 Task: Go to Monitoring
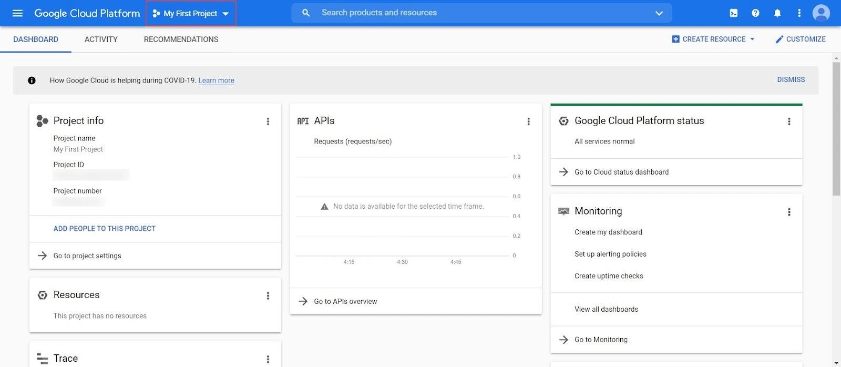pyautogui.click(x=601, y=340)
